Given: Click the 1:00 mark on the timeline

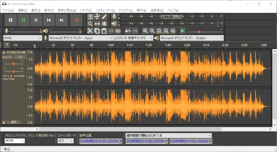Looking at the screenshot, I should [x=111, y=45].
